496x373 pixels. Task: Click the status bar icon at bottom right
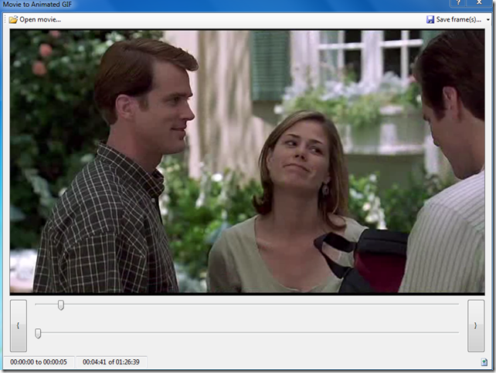click(484, 362)
